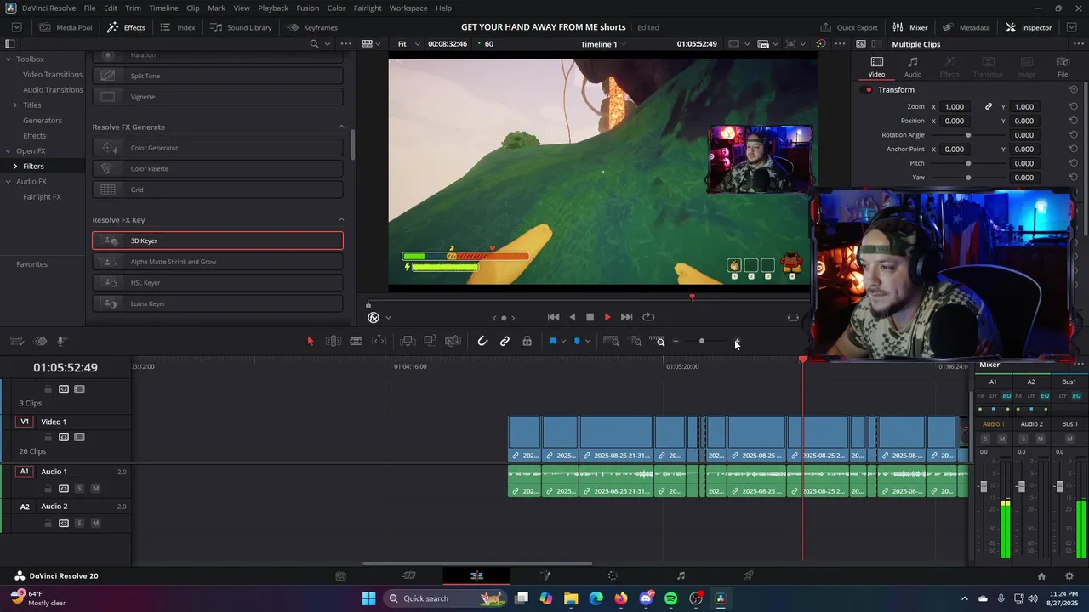
Task: Open the Timeline 1 name dropdown
Action: click(603, 44)
